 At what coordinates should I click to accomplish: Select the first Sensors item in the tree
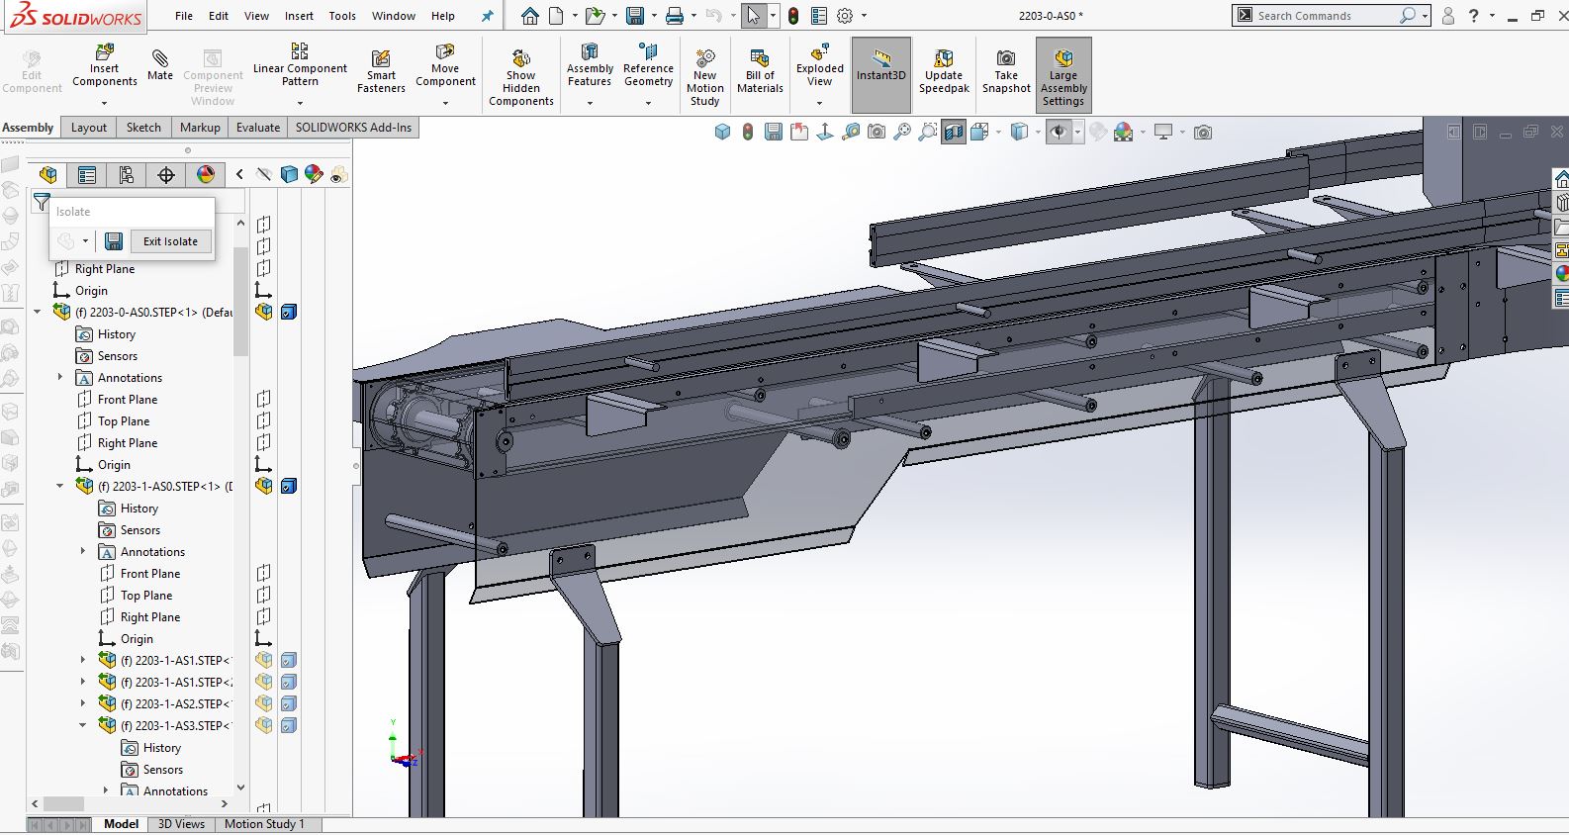point(118,356)
